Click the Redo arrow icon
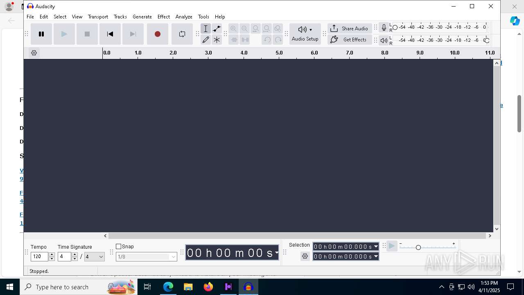 coord(278,40)
